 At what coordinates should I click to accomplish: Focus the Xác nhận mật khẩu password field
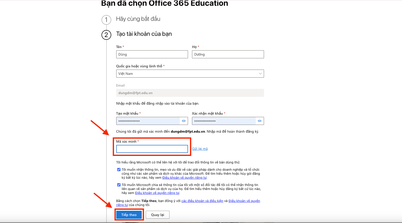[x=224, y=121]
